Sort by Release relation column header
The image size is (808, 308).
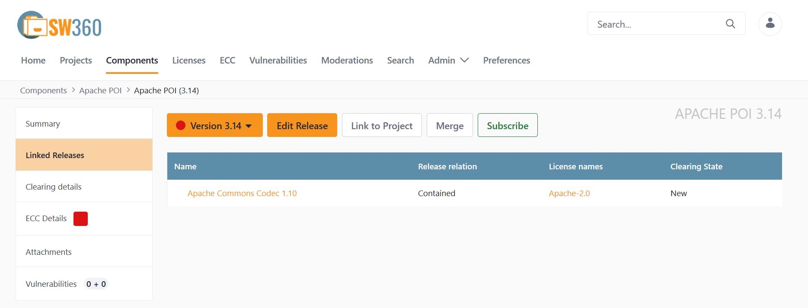tap(447, 166)
